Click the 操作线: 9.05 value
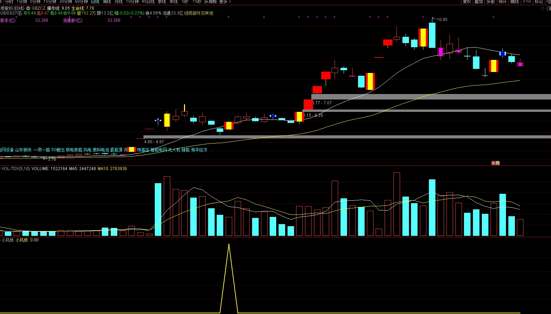This screenshot has height=314, width=551. pos(58,8)
